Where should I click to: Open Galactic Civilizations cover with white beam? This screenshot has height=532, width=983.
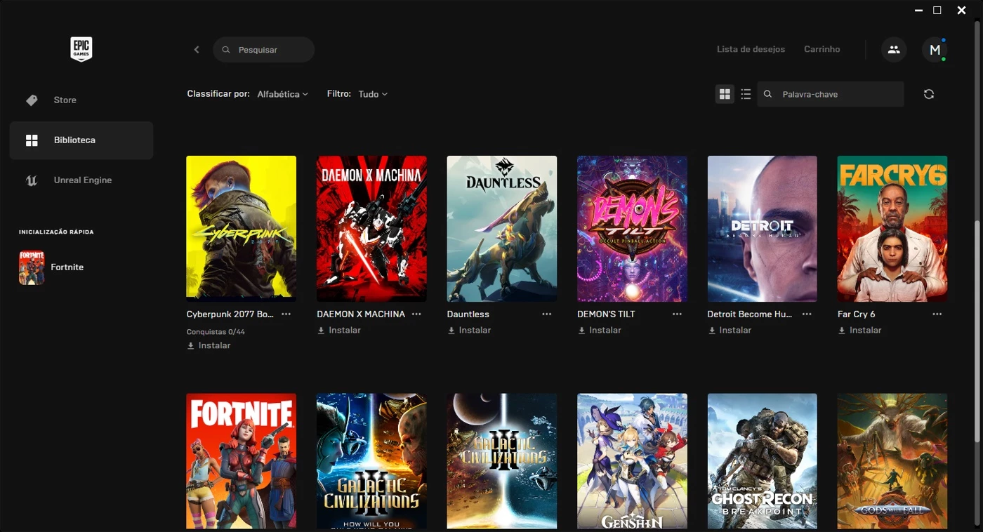[502, 461]
